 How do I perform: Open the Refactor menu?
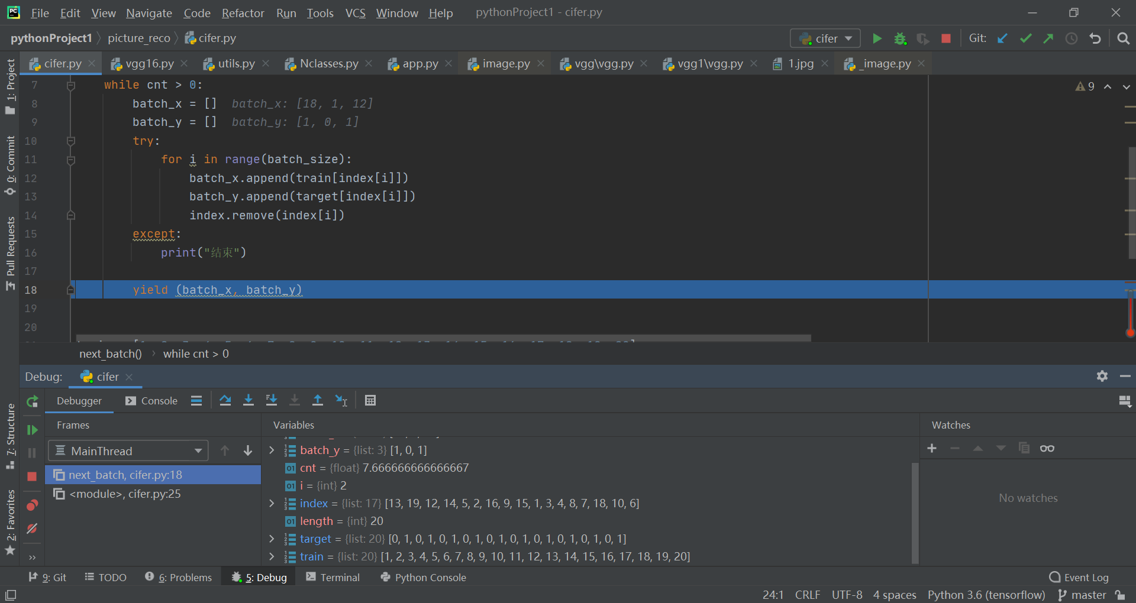coord(243,13)
